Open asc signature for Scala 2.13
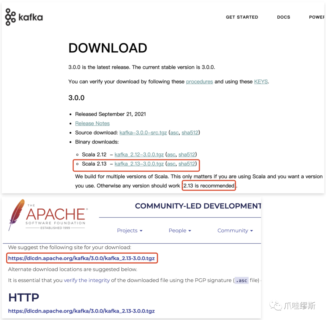 coord(171,164)
